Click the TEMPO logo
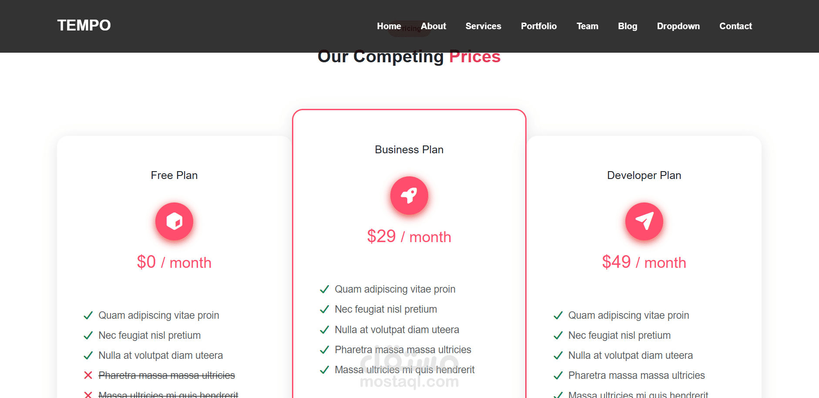 (84, 25)
